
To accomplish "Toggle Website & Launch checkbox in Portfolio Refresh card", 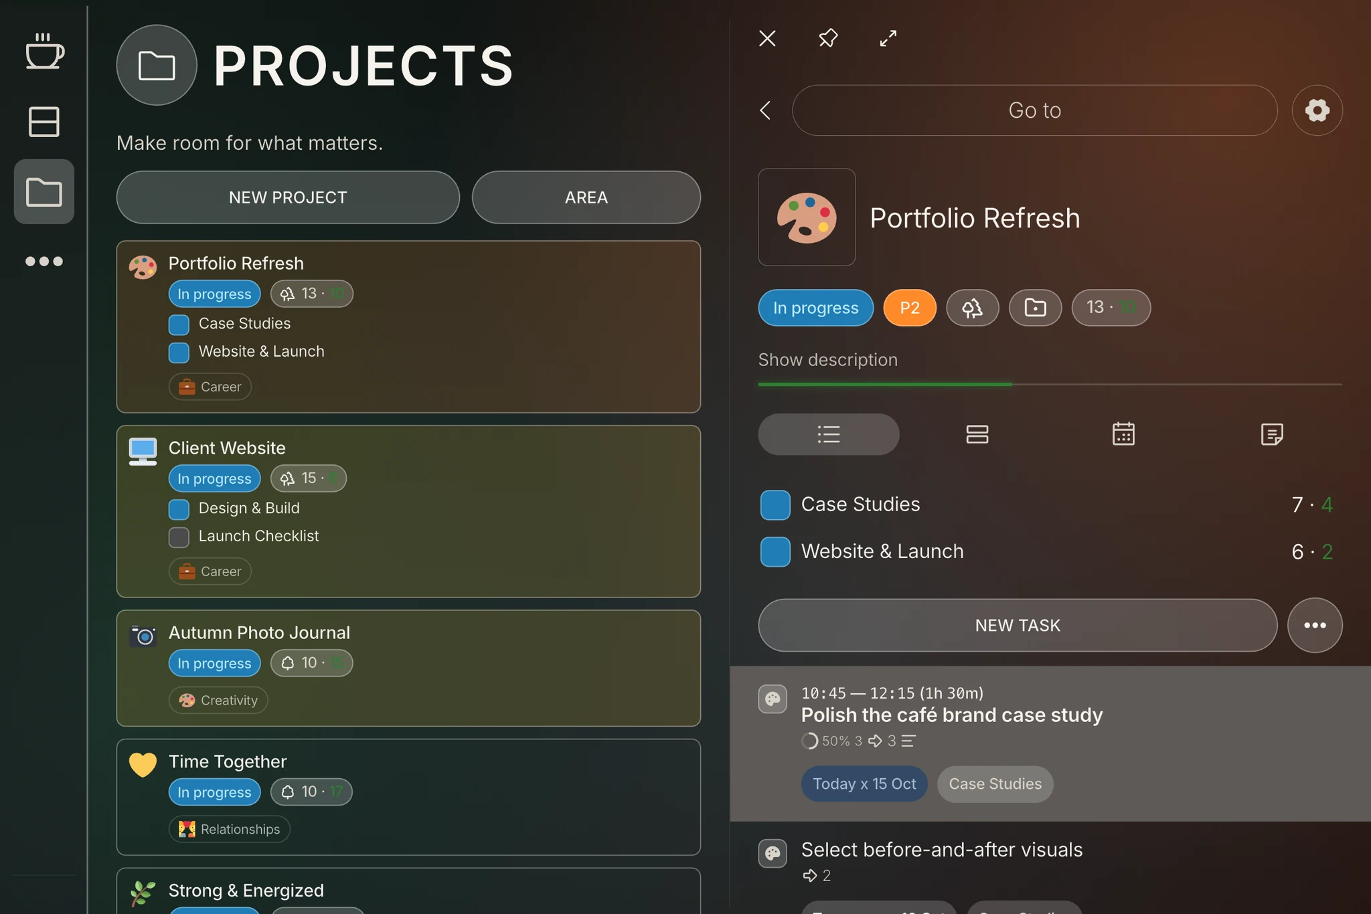I will point(179,353).
